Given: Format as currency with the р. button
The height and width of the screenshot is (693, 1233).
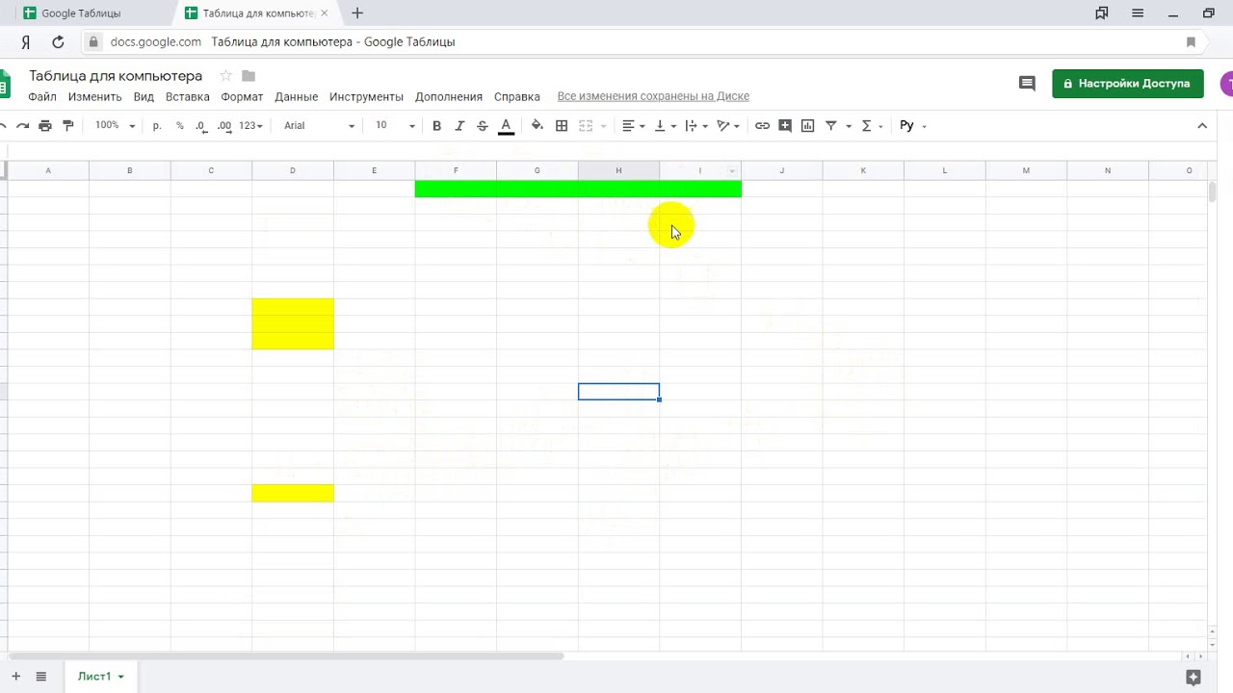Looking at the screenshot, I should click(x=157, y=126).
